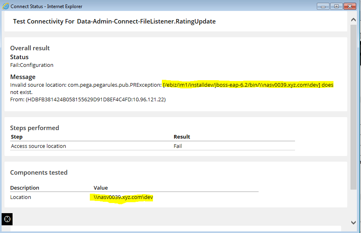The width and height of the screenshot is (361, 233).
Task: Close the Connect Status window
Action: (350, 6)
